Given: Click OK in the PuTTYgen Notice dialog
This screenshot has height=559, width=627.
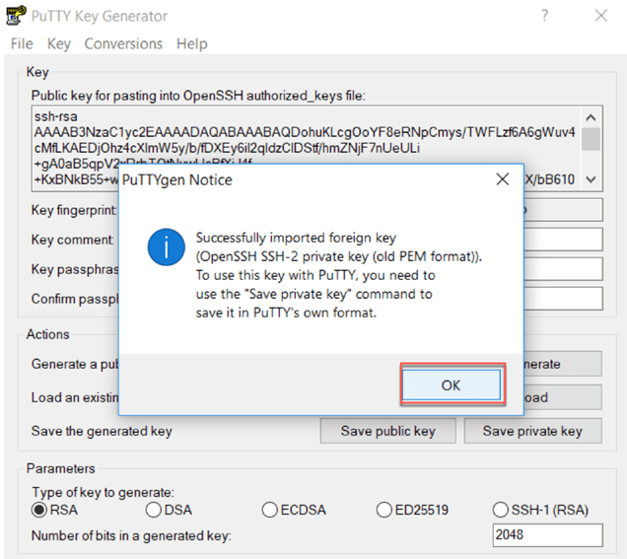Looking at the screenshot, I should pos(451,384).
